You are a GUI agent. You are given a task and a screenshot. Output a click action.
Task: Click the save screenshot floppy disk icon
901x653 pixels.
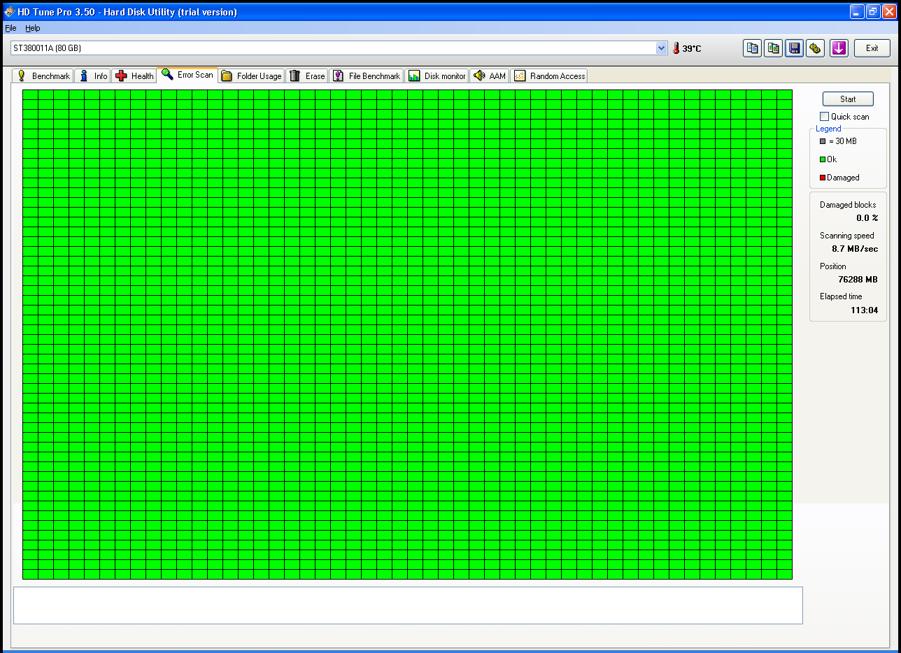point(794,48)
